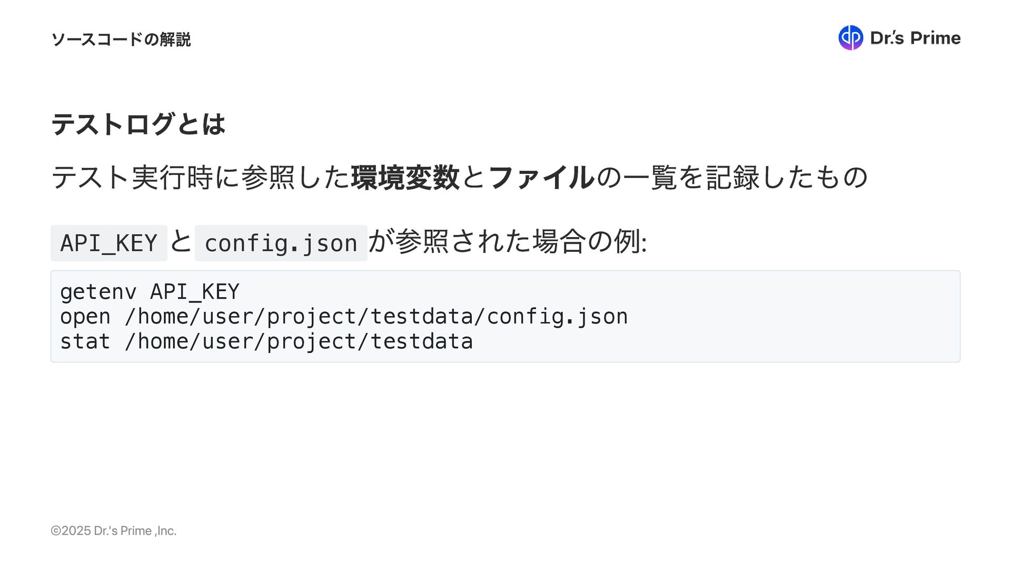
Task: Click the getenv API_KEY code line
Action: click(150, 291)
